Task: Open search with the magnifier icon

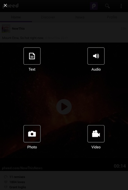Action: click(107, 6)
